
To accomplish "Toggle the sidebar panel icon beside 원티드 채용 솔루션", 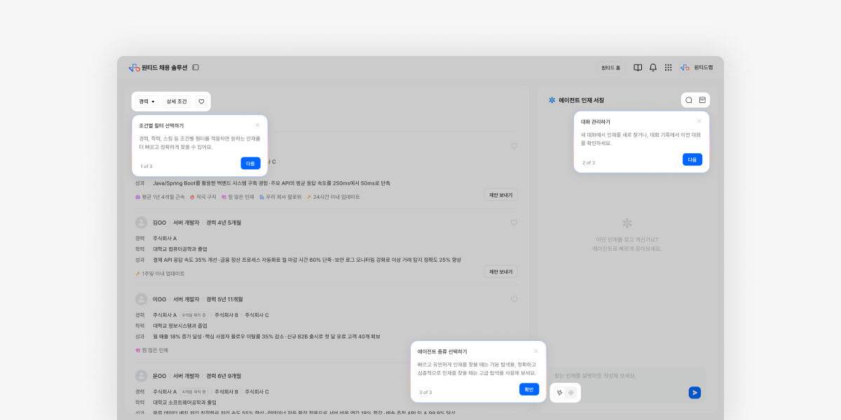I will click(x=196, y=68).
